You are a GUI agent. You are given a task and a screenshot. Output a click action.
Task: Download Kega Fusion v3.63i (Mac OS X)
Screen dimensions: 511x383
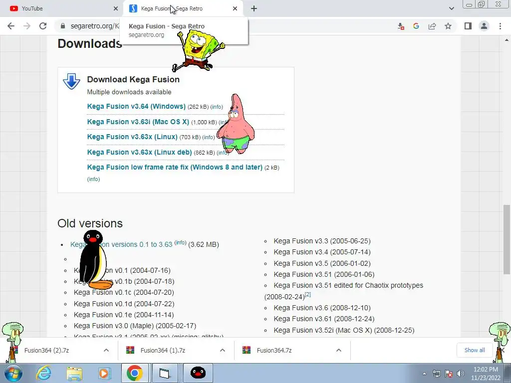point(138,122)
